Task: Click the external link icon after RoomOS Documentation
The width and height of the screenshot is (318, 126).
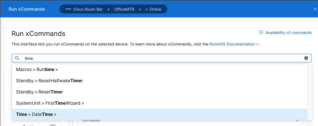Action: pos(258,44)
